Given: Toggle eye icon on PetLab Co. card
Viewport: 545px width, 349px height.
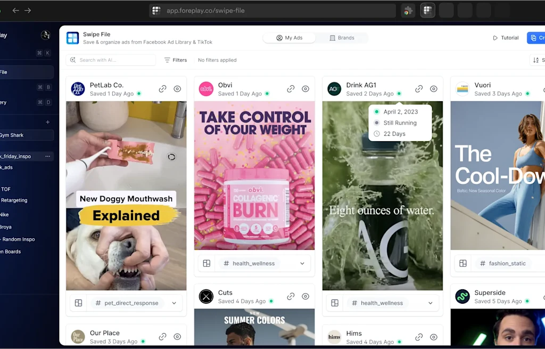Looking at the screenshot, I should point(177,89).
